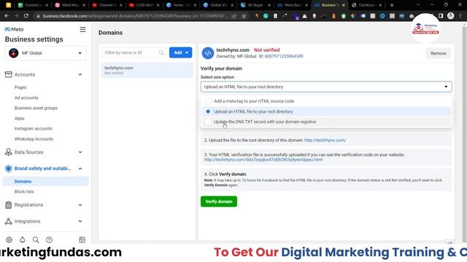The image size is (467, 262).
Task: Open the HTML verification file URL link
Action: click(263, 159)
